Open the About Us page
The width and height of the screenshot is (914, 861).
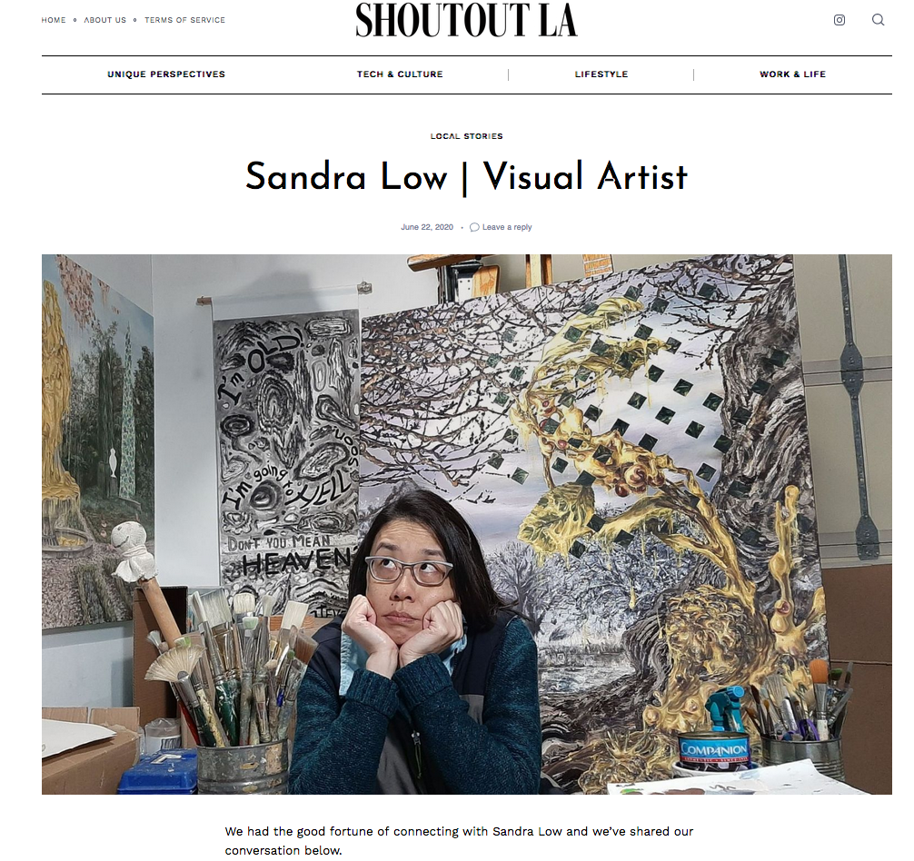click(x=104, y=20)
